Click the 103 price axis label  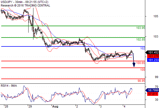[156, 36]
